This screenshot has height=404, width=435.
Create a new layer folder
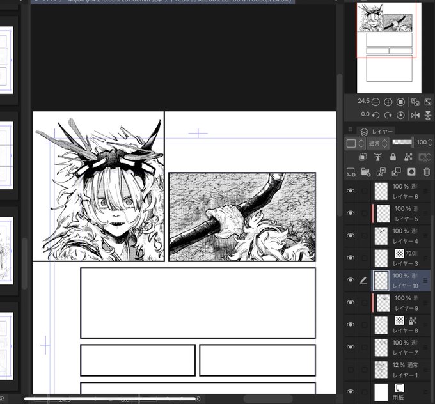[366, 172]
